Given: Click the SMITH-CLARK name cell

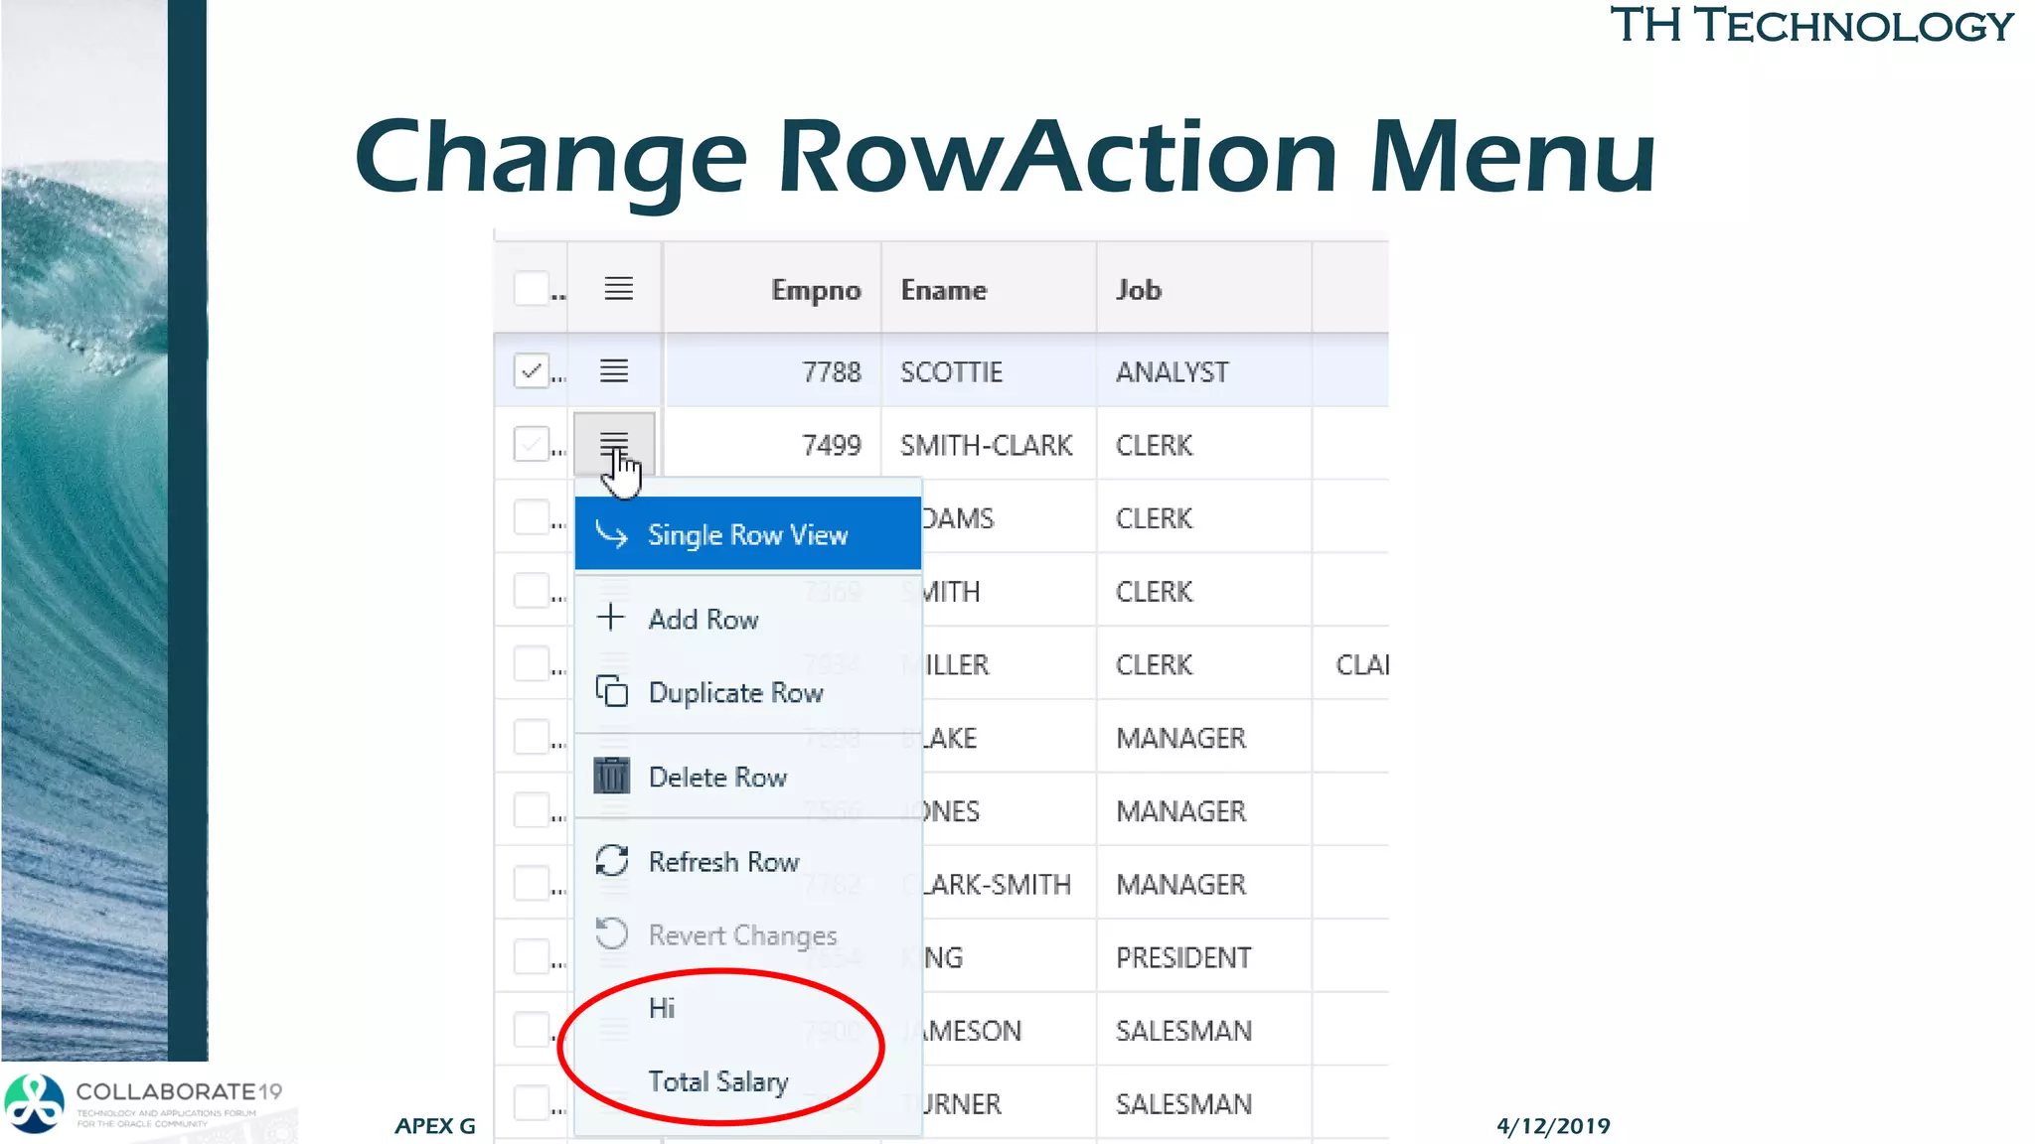Looking at the screenshot, I should (x=989, y=445).
